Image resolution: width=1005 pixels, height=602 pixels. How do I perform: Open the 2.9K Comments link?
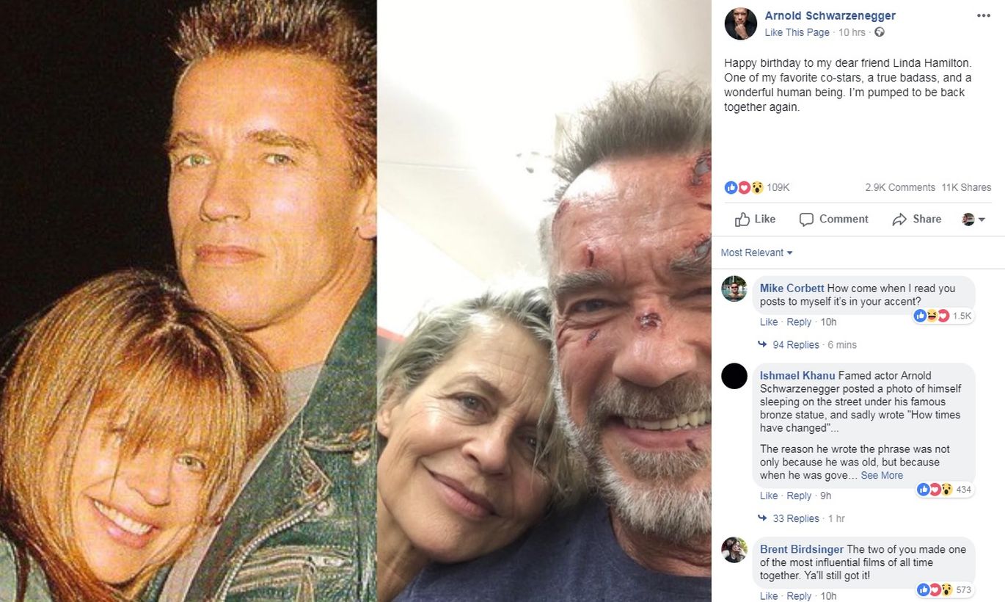900,187
